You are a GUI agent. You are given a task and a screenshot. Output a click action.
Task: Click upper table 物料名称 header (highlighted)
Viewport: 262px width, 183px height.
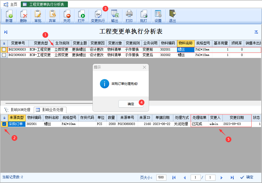(x=186, y=43)
